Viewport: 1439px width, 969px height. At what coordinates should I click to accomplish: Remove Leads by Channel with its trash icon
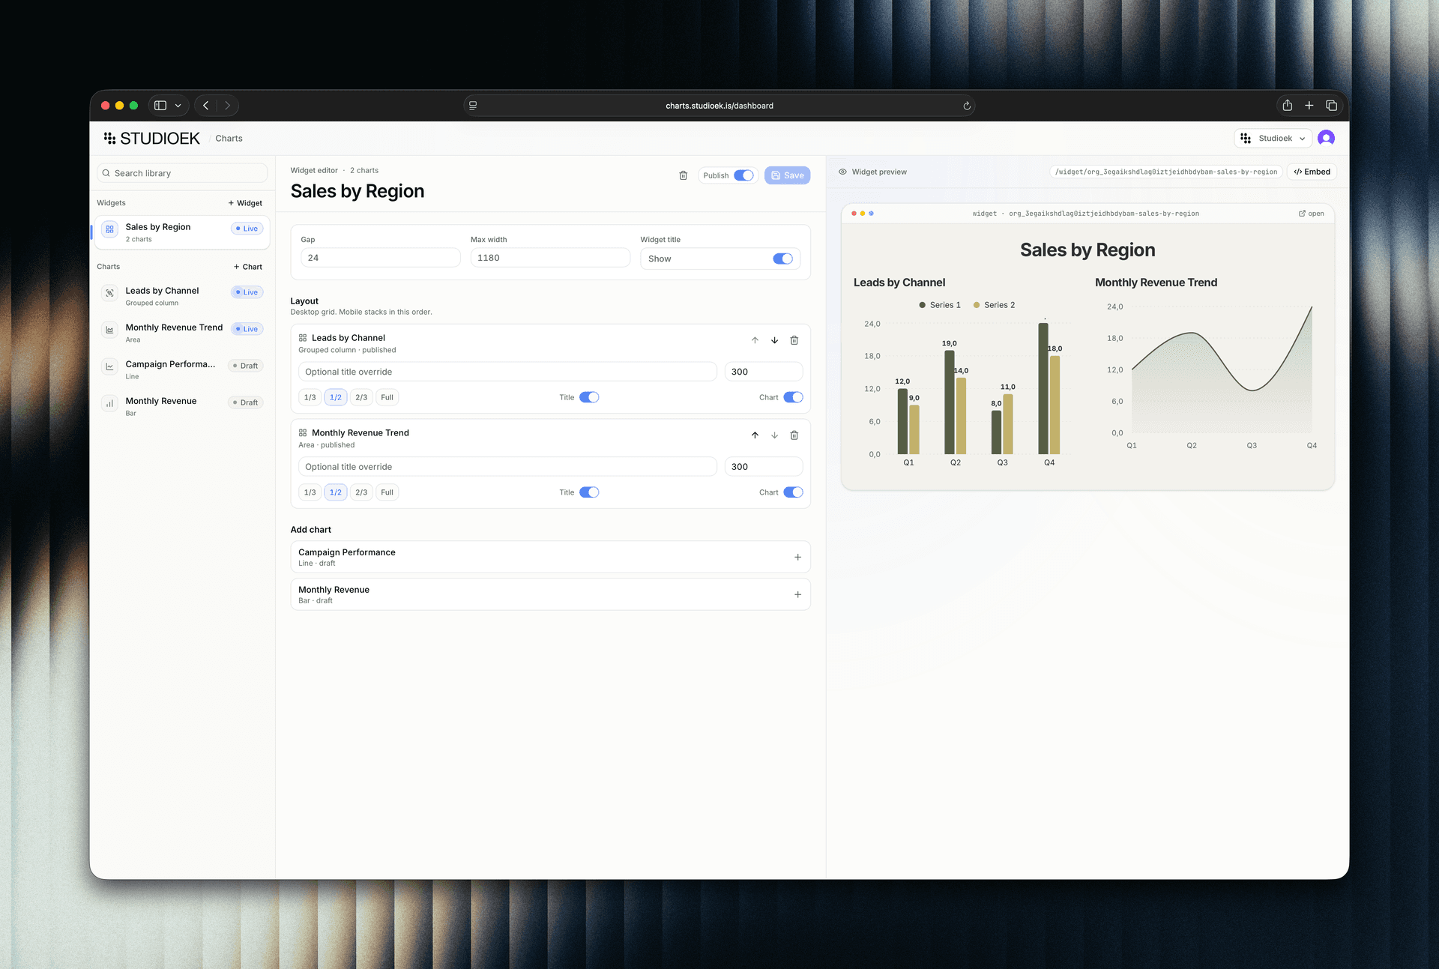tap(794, 340)
